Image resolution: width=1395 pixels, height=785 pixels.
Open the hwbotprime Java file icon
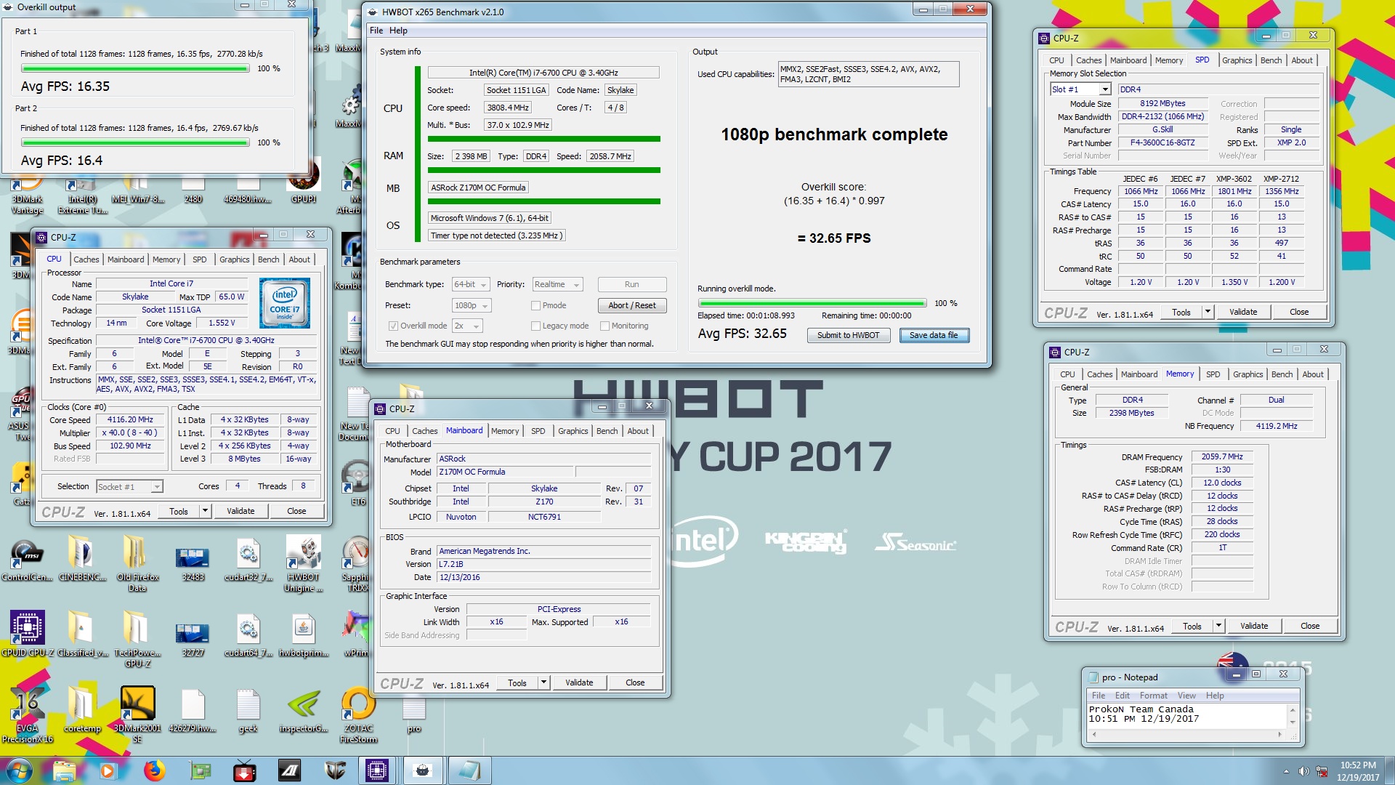[304, 633]
